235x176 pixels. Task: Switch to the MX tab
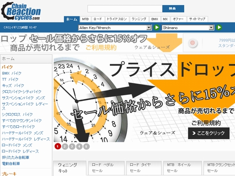(x=165, y=19)
